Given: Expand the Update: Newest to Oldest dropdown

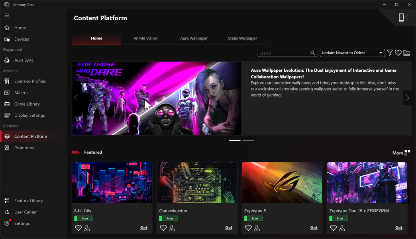Looking at the screenshot, I should pos(352,53).
